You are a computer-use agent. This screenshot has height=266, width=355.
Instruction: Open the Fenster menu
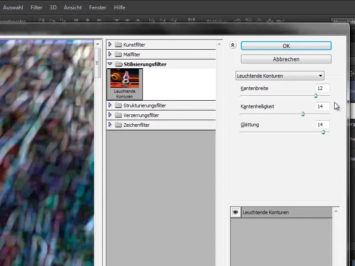[98, 8]
